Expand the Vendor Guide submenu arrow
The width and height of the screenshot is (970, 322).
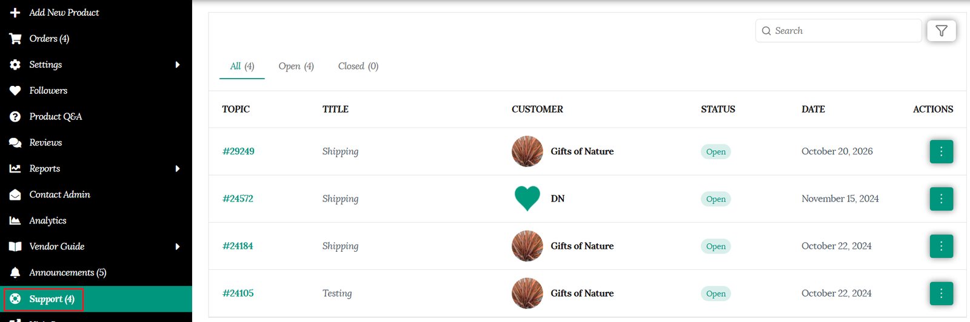pos(178,246)
